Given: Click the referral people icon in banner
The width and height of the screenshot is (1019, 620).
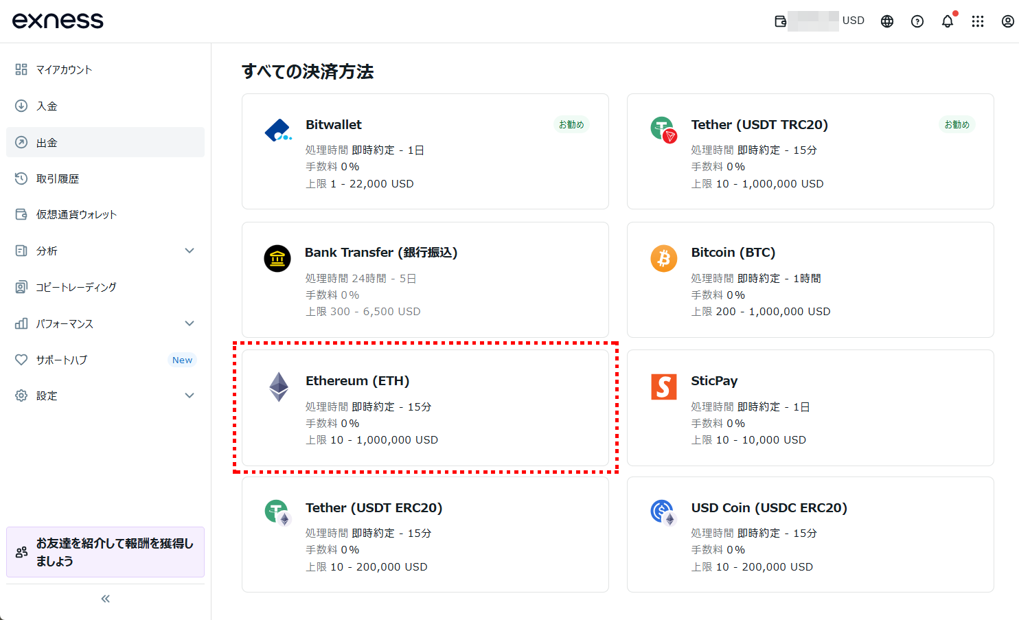Looking at the screenshot, I should click(21, 552).
